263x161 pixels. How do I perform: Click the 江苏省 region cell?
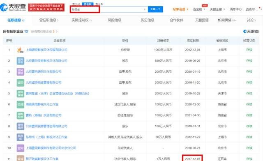coord(222,159)
